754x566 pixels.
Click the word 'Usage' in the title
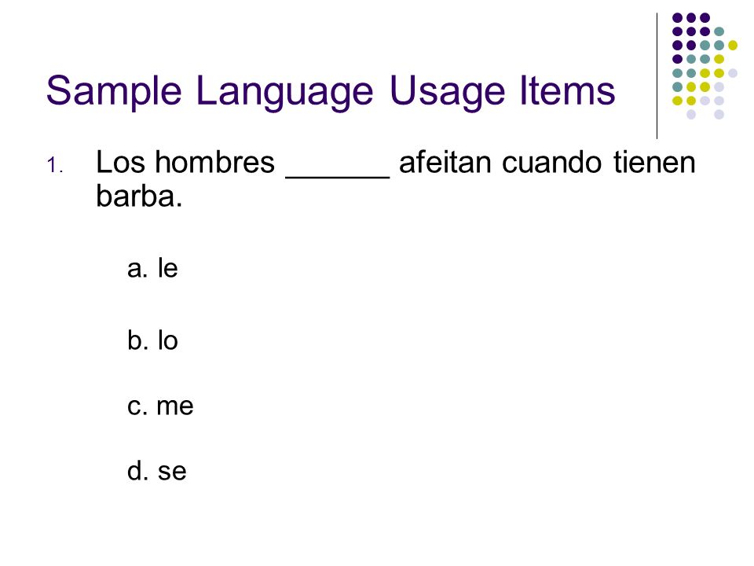pyautogui.click(x=447, y=93)
